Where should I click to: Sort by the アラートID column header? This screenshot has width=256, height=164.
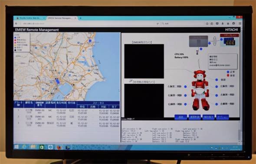(x=19, y=104)
